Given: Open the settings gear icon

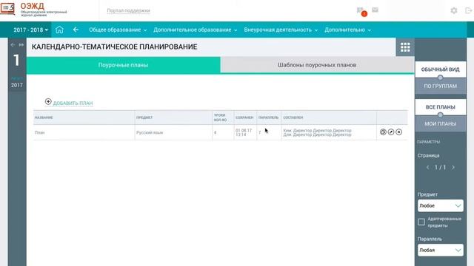Looking at the screenshot, I should (454, 10).
